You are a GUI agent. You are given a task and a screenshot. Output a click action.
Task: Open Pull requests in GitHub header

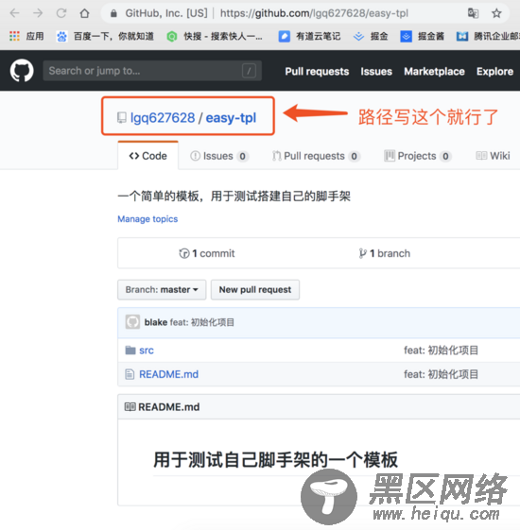pyautogui.click(x=317, y=71)
